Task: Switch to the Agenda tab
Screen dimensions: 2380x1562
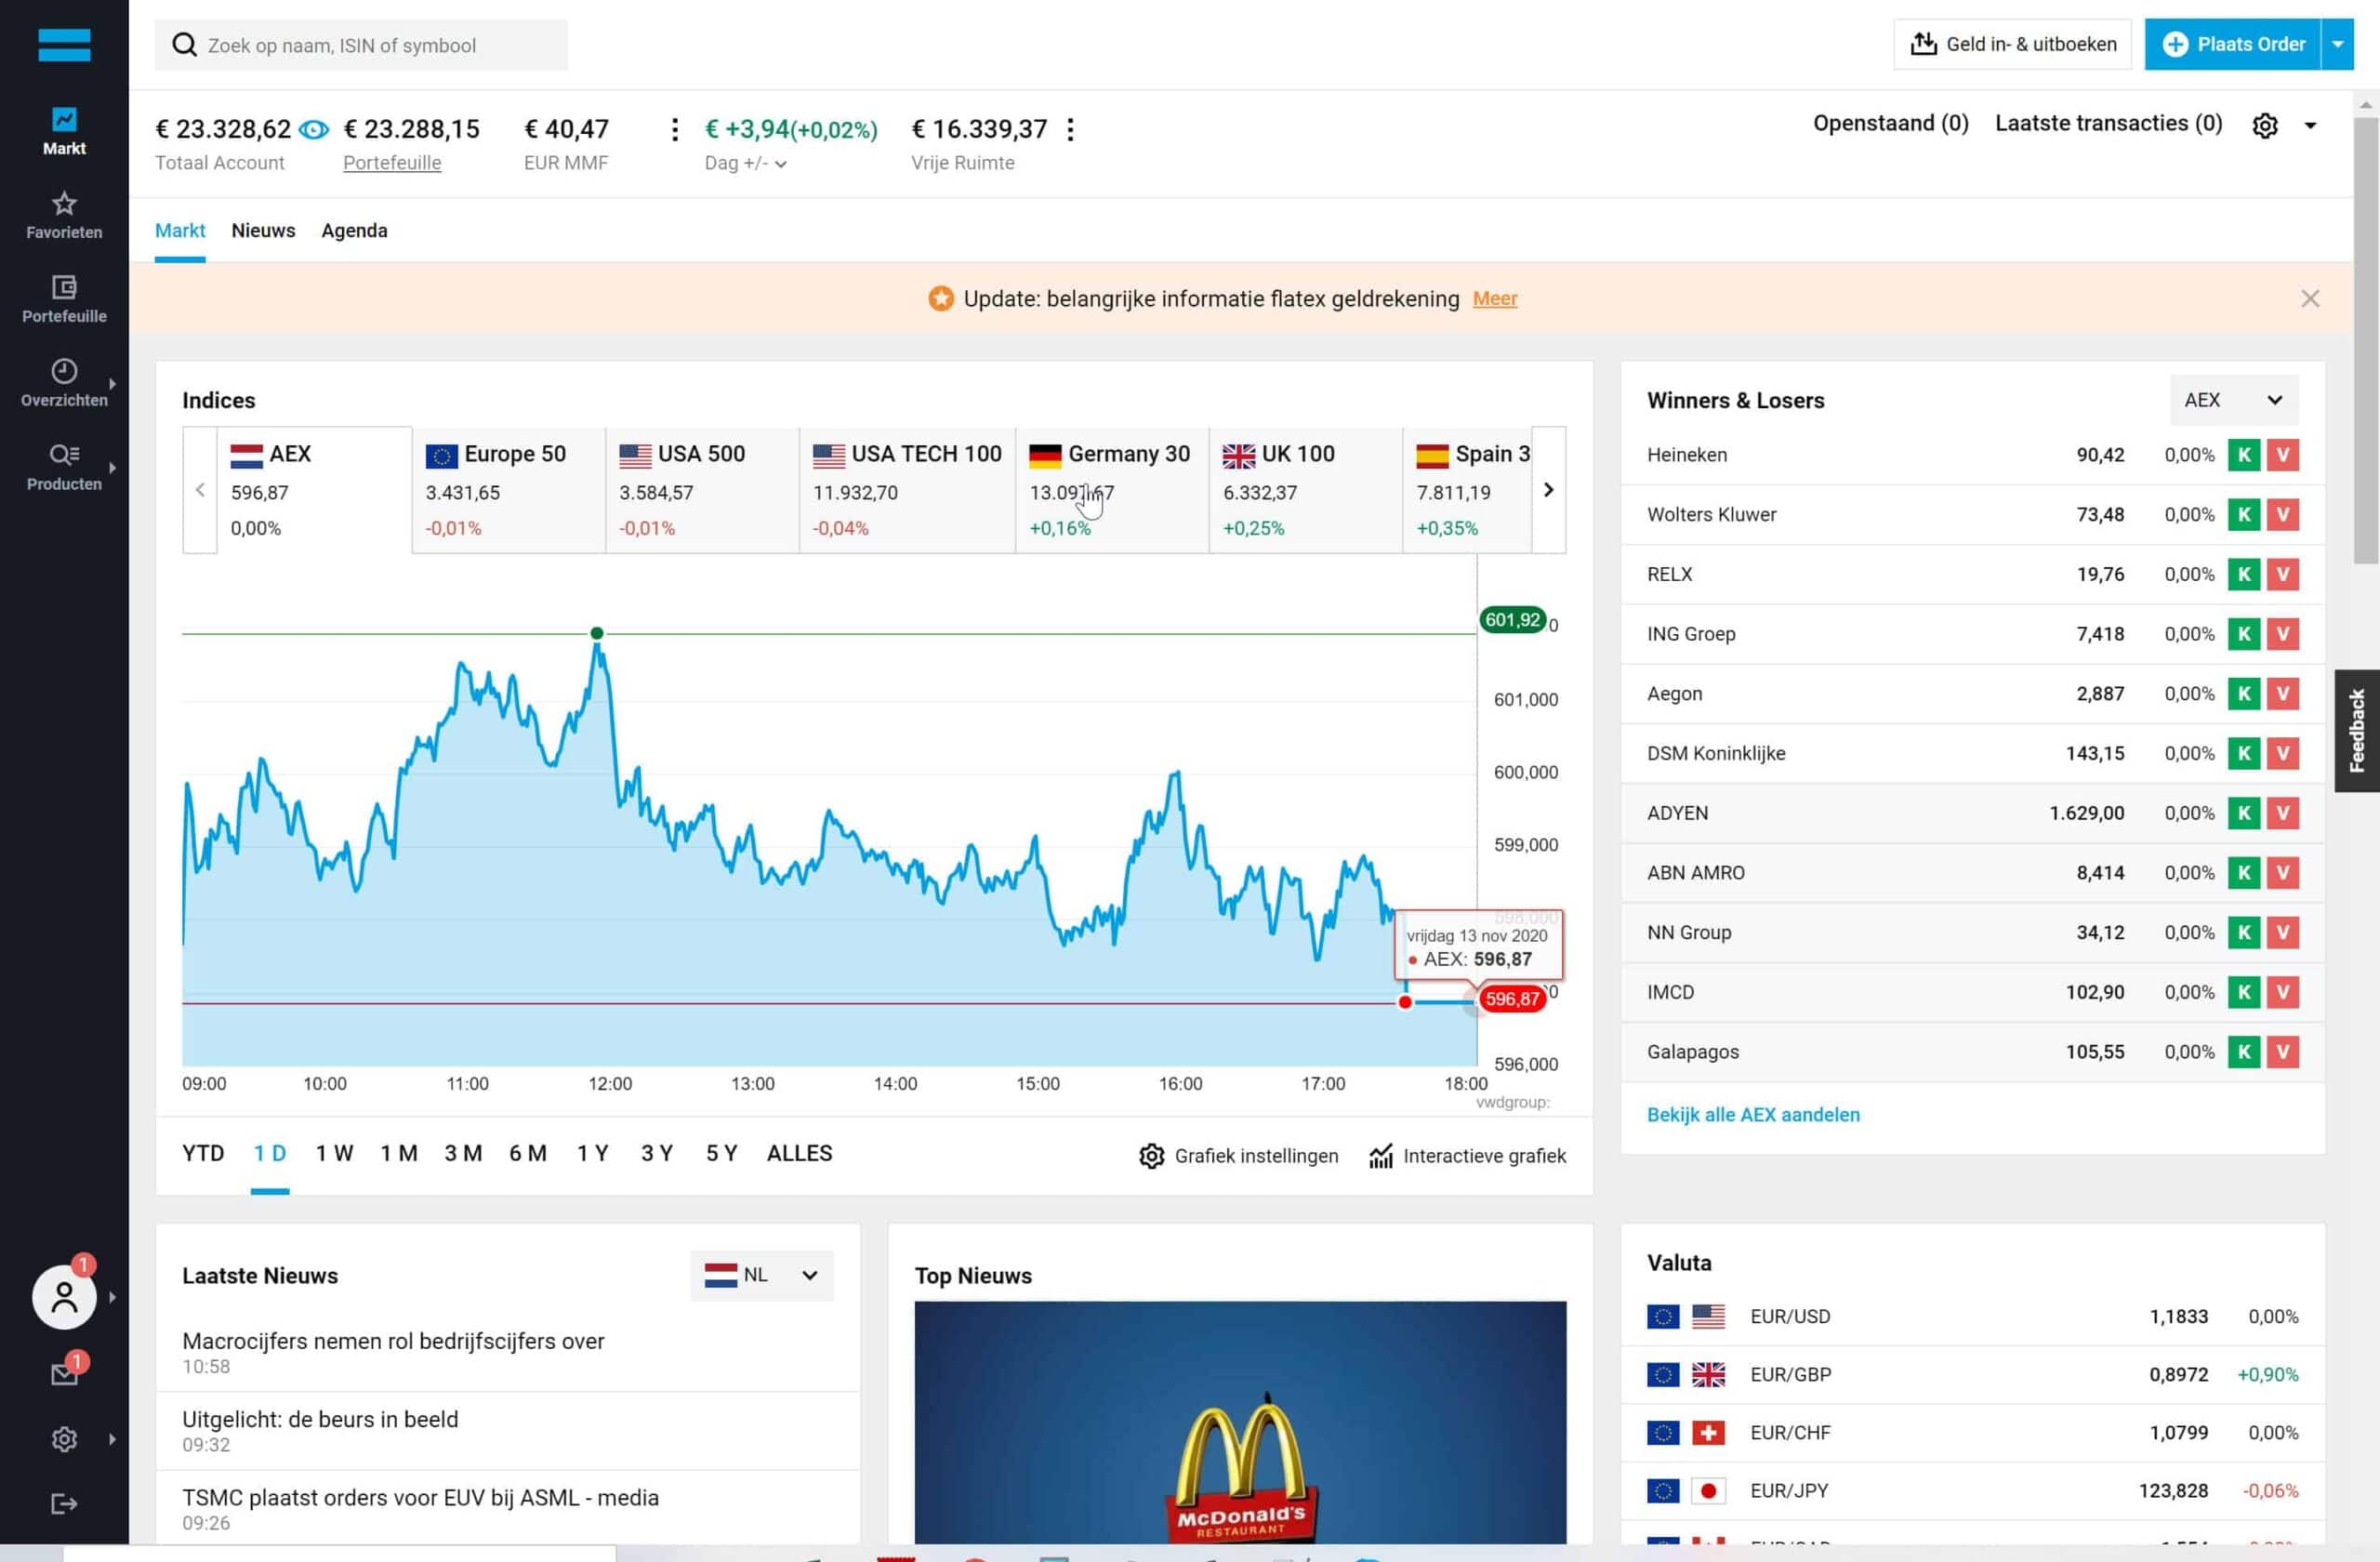Action: click(354, 231)
